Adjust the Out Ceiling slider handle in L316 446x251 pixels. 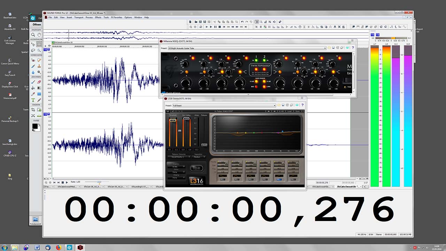point(186,119)
